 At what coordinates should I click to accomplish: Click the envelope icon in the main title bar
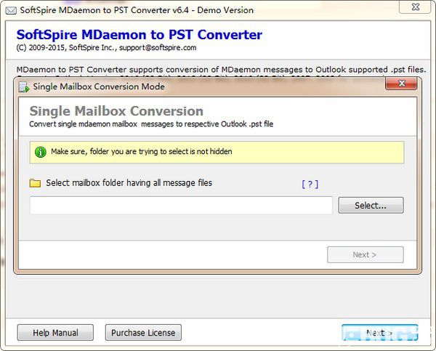pos(11,11)
